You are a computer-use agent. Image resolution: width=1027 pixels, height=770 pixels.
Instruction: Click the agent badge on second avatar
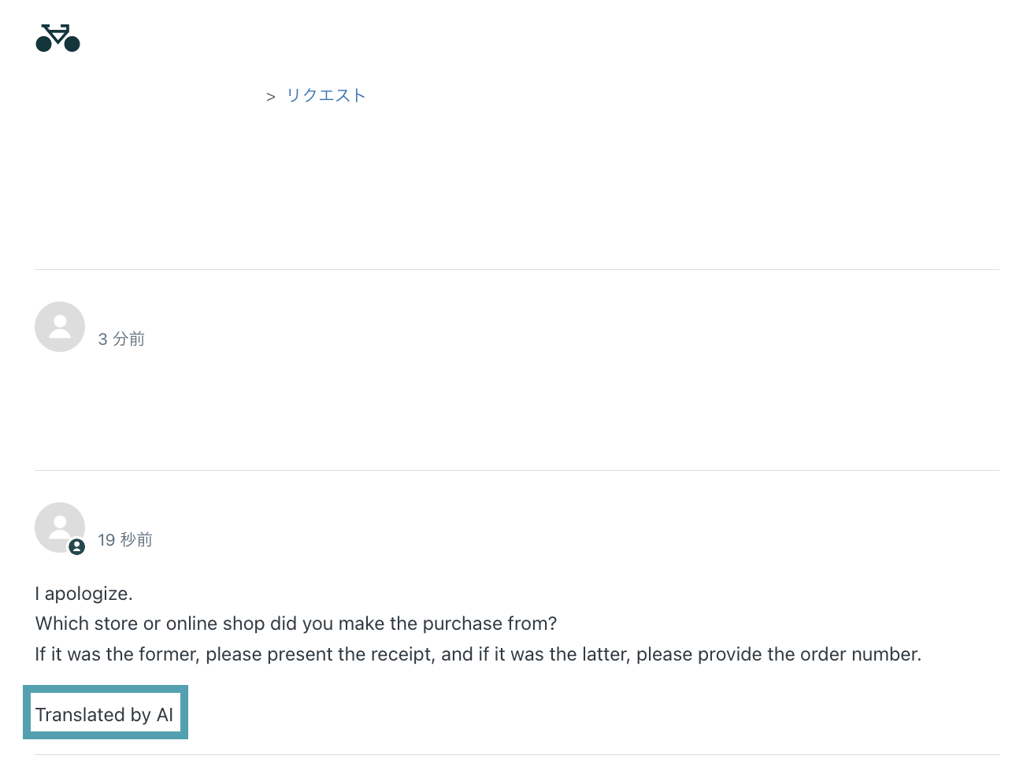[76, 546]
